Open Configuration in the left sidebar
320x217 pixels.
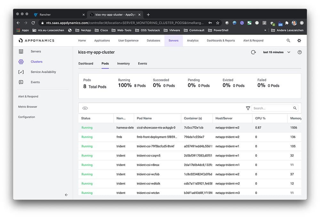[x=27, y=117]
